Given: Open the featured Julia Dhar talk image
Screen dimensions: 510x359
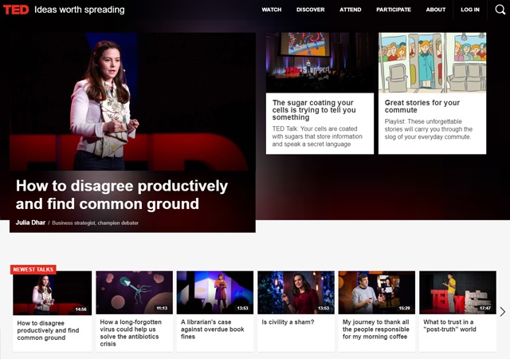Looking at the screenshot, I should click(132, 101).
